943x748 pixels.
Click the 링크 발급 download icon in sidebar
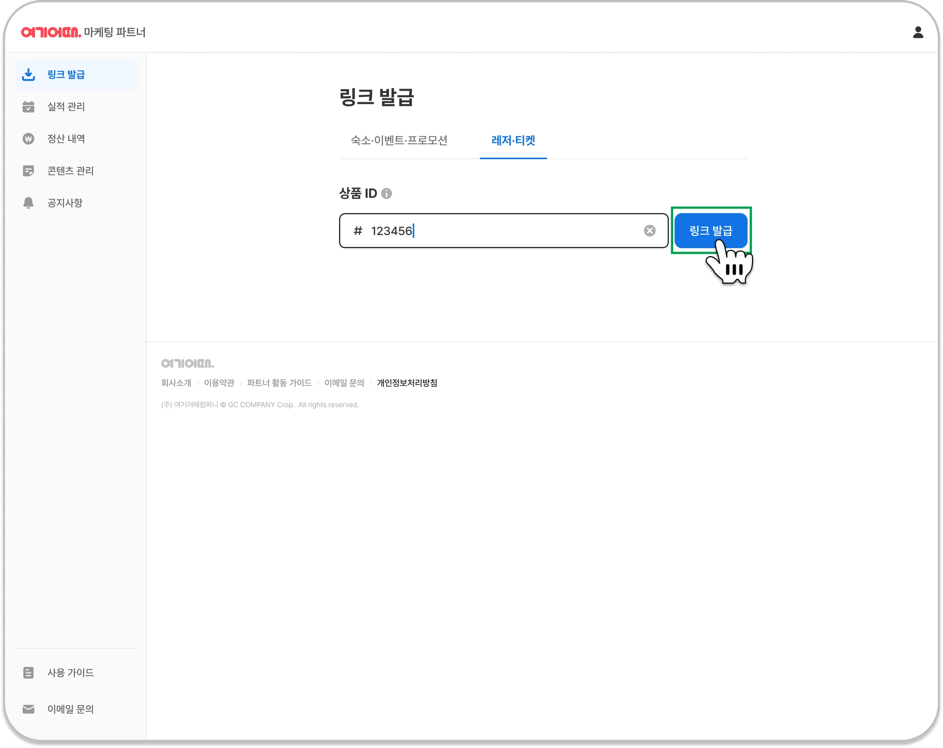29,75
